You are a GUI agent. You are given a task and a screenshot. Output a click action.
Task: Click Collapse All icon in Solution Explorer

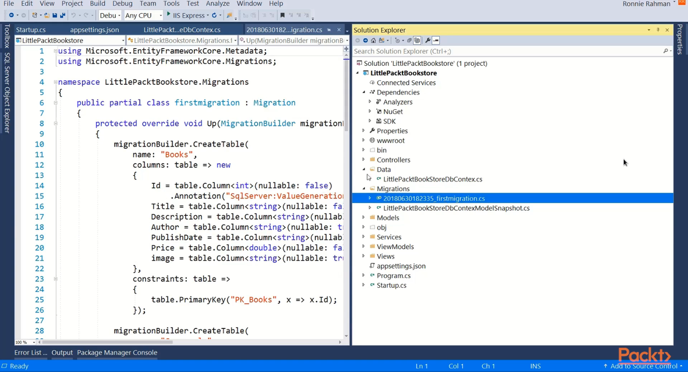click(409, 41)
